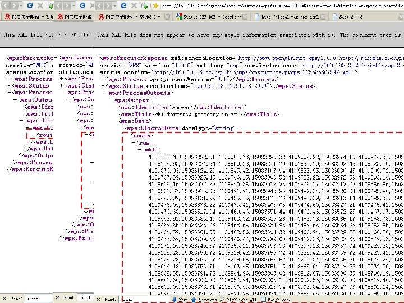
Task: Switch to the http://local...wps.html tab
Action: [x=289, y=17]
